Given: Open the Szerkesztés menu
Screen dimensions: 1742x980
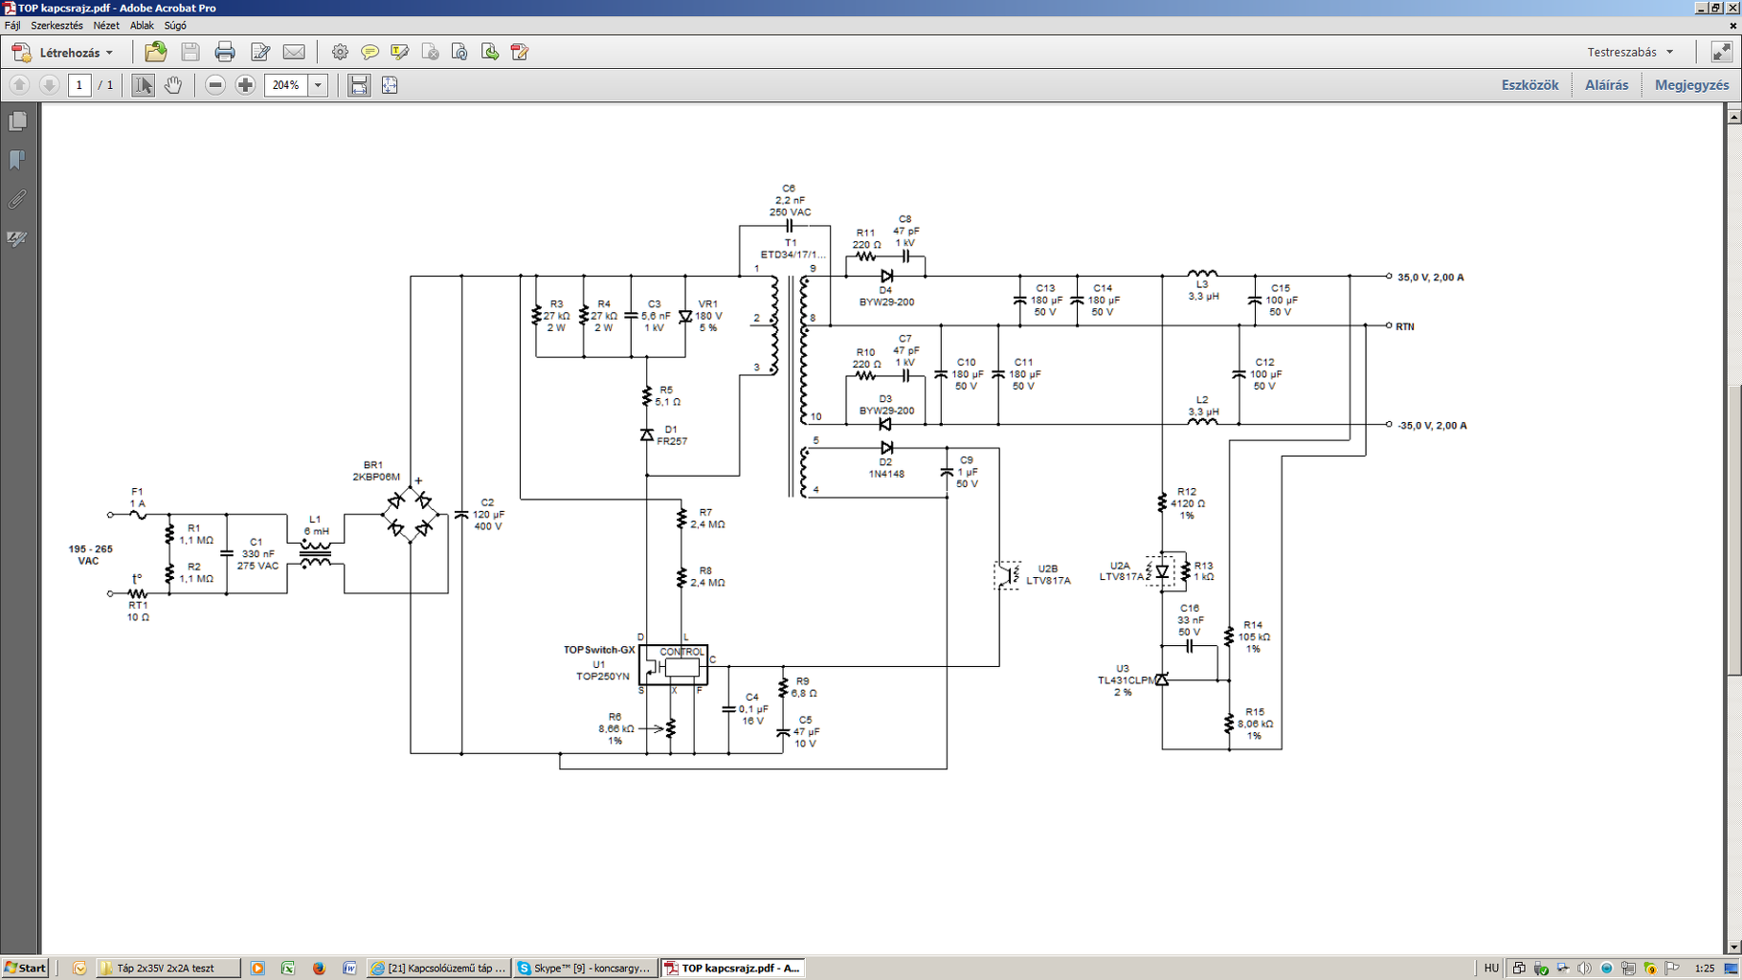Looking at the screenshot, I should [x=56, y=26].
